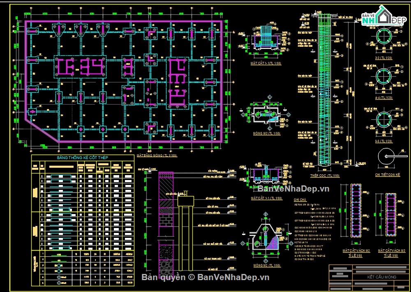Viewport: 411px width, 292px height.
Task: Select the MẶT BẰNG MÓNG (TL: 1/100) title
Action: click(x=157, y=156)
